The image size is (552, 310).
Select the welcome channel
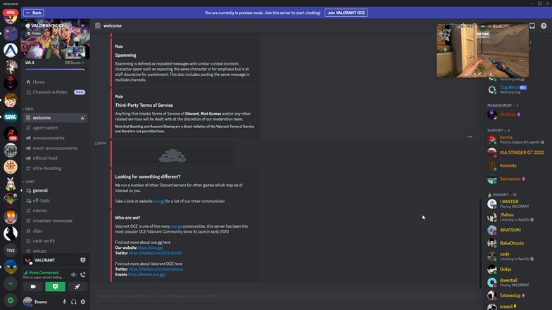55,118
